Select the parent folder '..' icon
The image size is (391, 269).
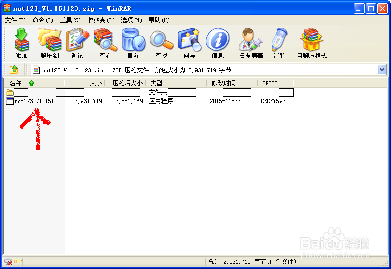[10, 92]
